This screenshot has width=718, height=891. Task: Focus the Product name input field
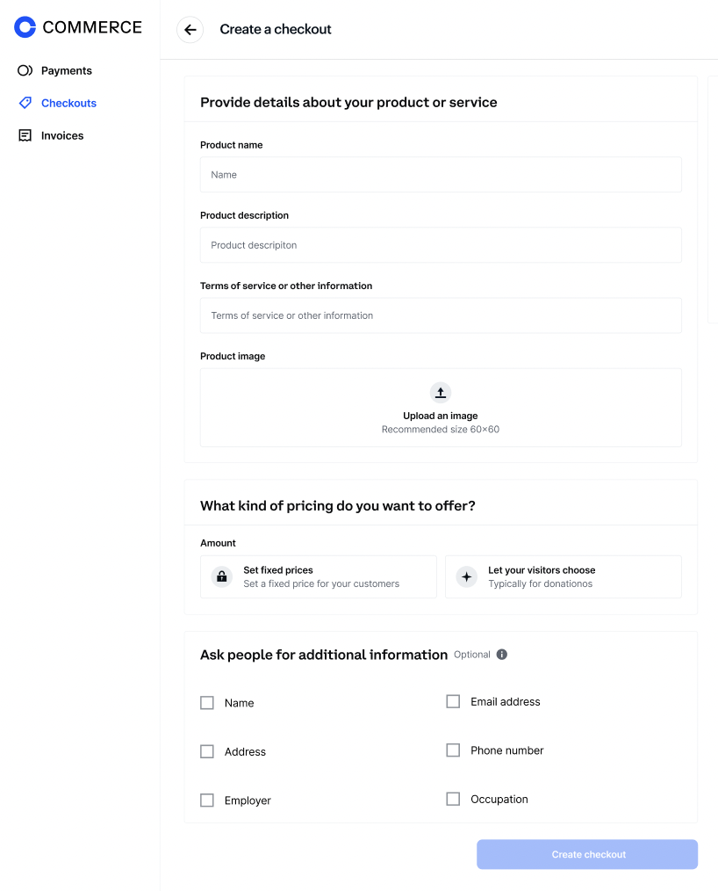click(441, 175)
